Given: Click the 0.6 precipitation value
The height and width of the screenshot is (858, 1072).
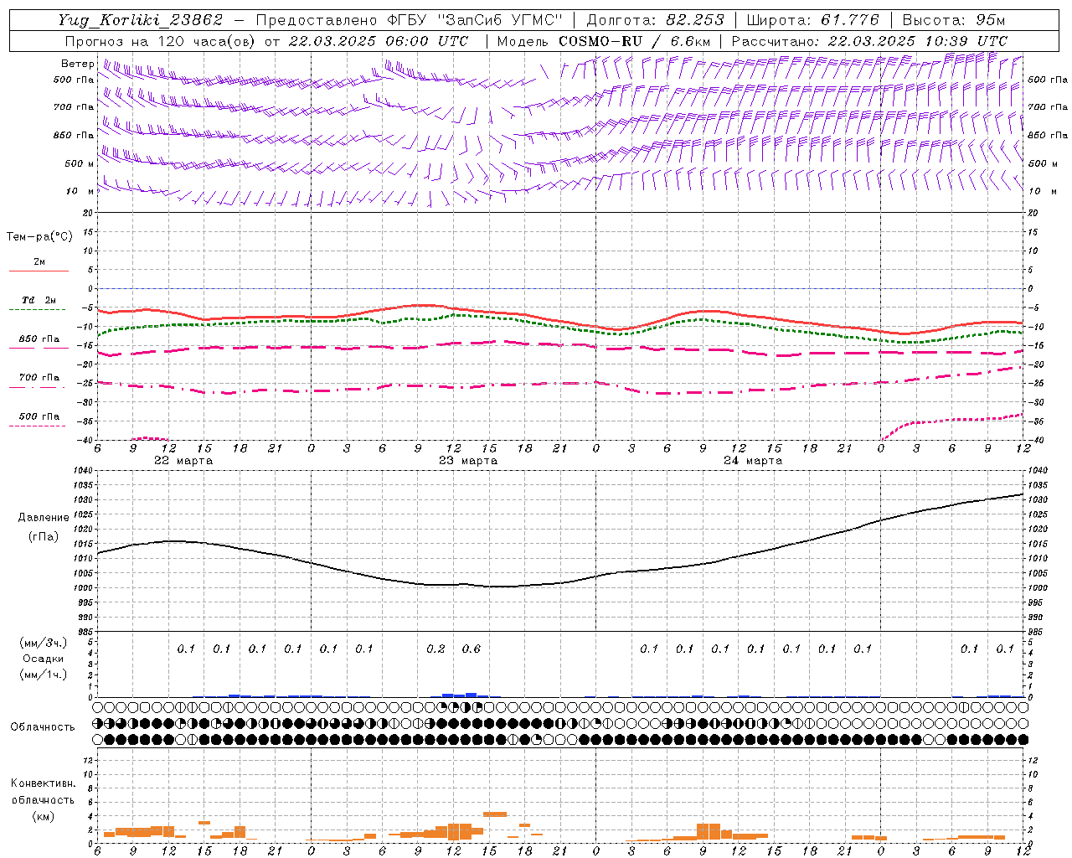Looking at the screenshot, I should pos(472,649).
